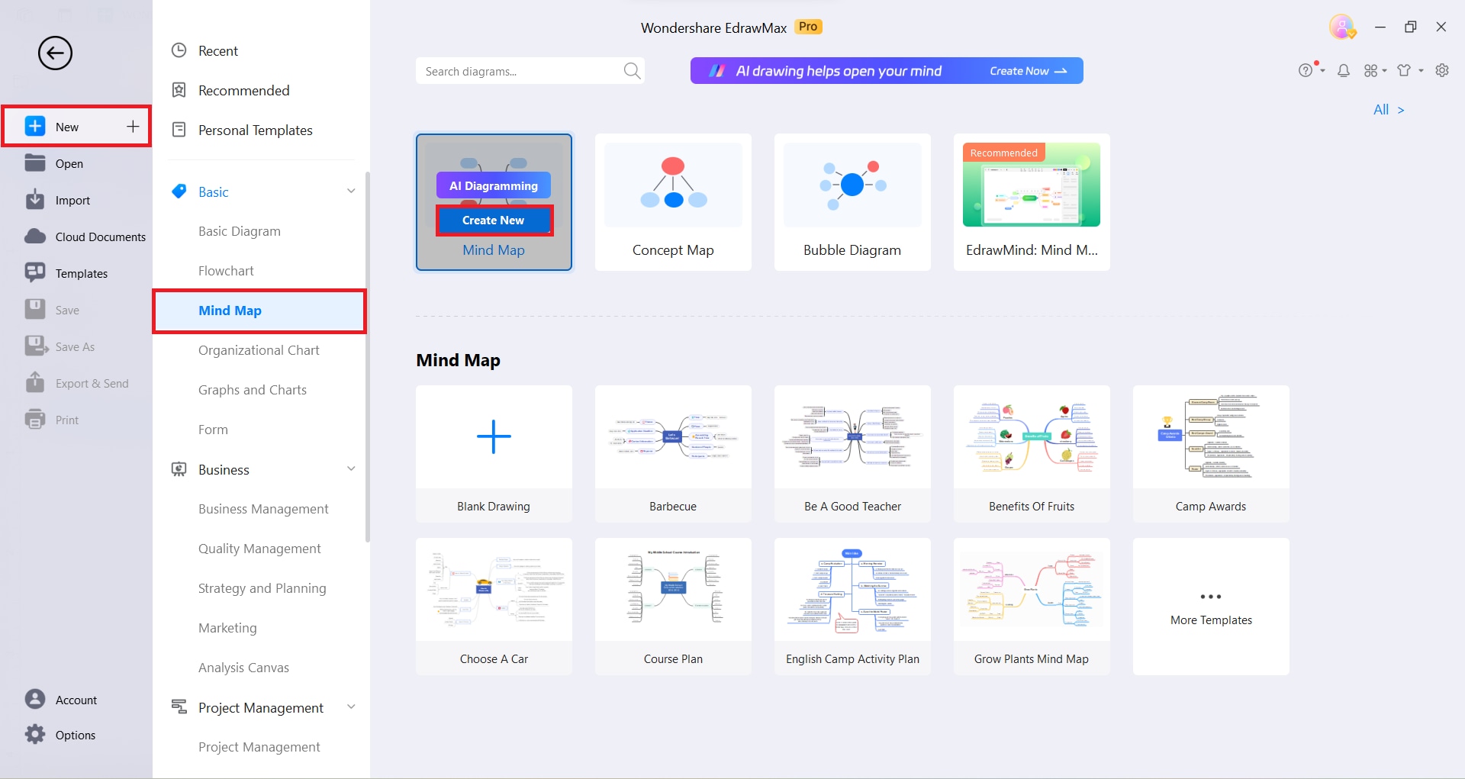
Task: Open Benefits Of Fruits template
Action: pos(1032,454)
